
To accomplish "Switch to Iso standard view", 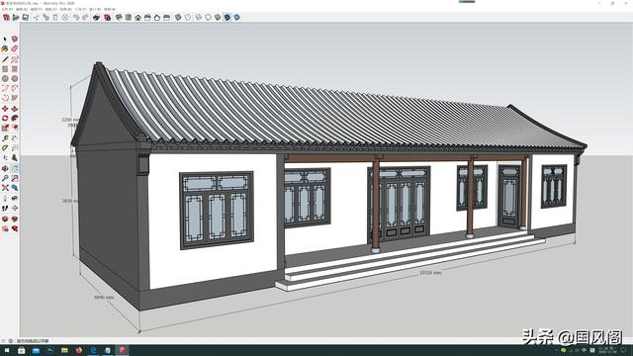I will [119, 18].
